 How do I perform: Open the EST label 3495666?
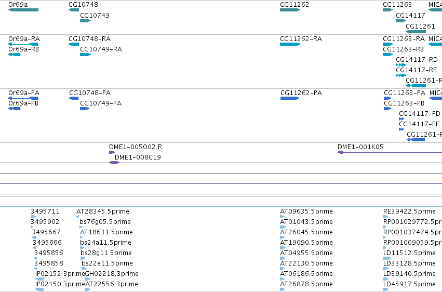click(47, 243)
